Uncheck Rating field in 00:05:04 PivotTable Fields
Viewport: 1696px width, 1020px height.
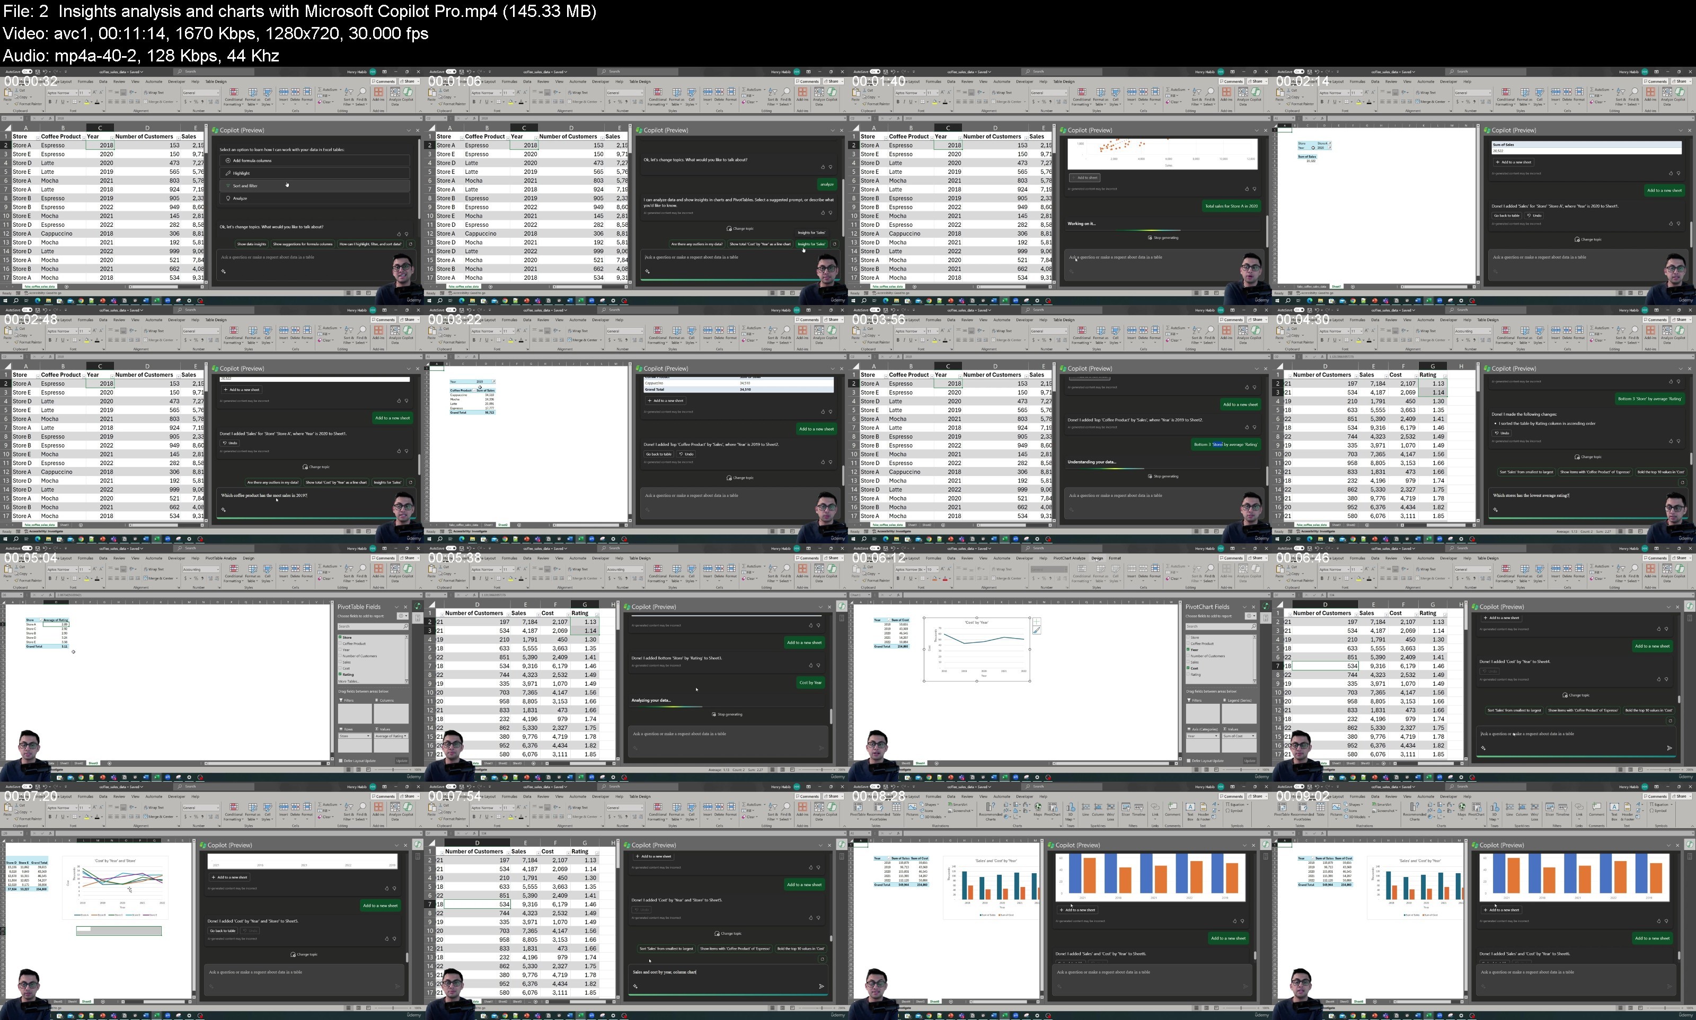coord(340,674)
